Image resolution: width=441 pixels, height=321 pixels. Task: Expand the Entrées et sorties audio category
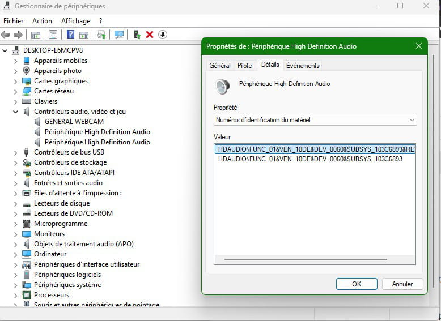pos(16,183)
